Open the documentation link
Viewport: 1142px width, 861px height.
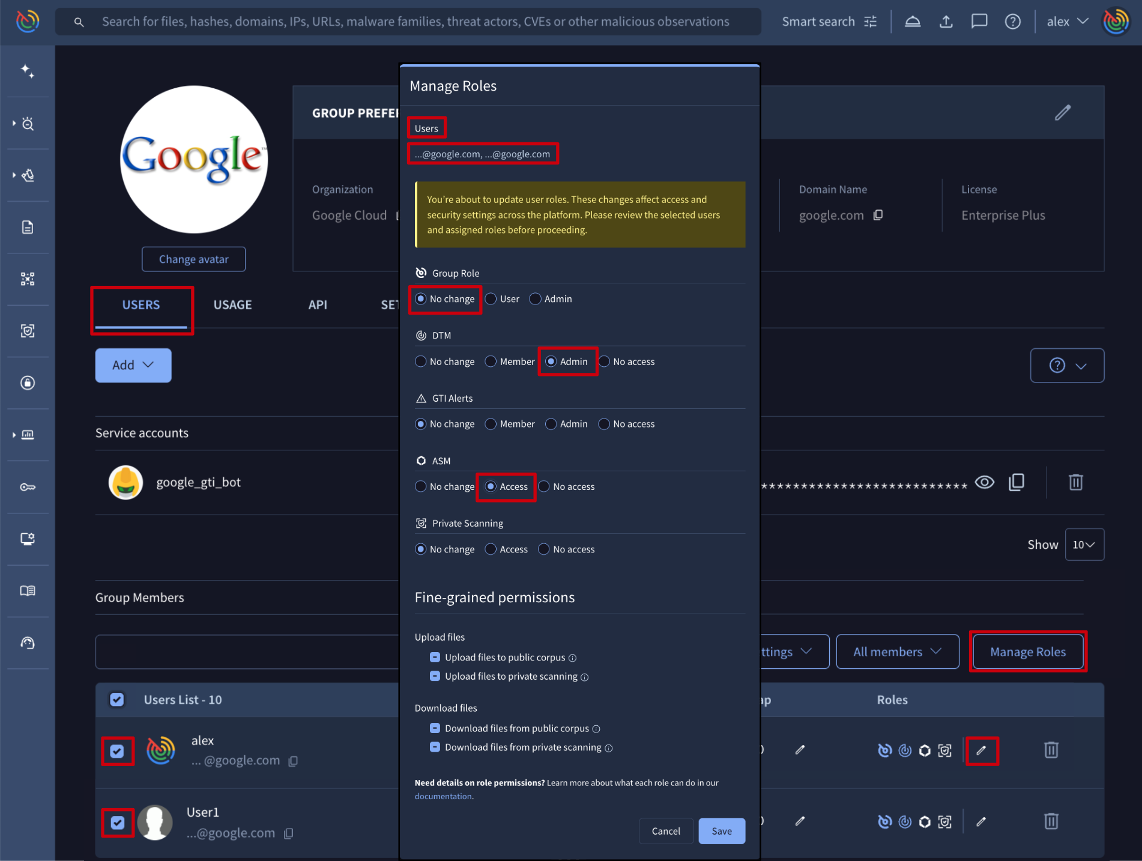(x=443, y=797)
